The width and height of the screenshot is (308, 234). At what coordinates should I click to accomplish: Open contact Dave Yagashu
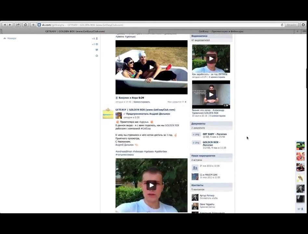(x=207, y=204)
